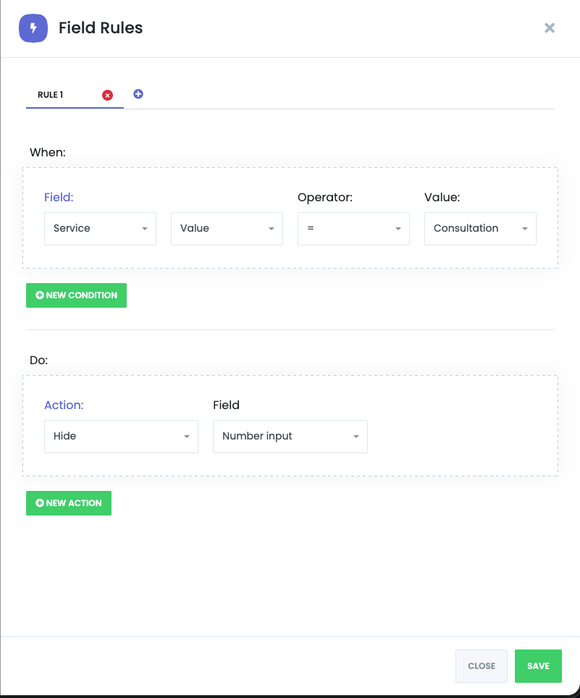Viewport: 580px width, 698px height.
Task: Click the "Field Rules" dialog title
Action: click(101, 28)
